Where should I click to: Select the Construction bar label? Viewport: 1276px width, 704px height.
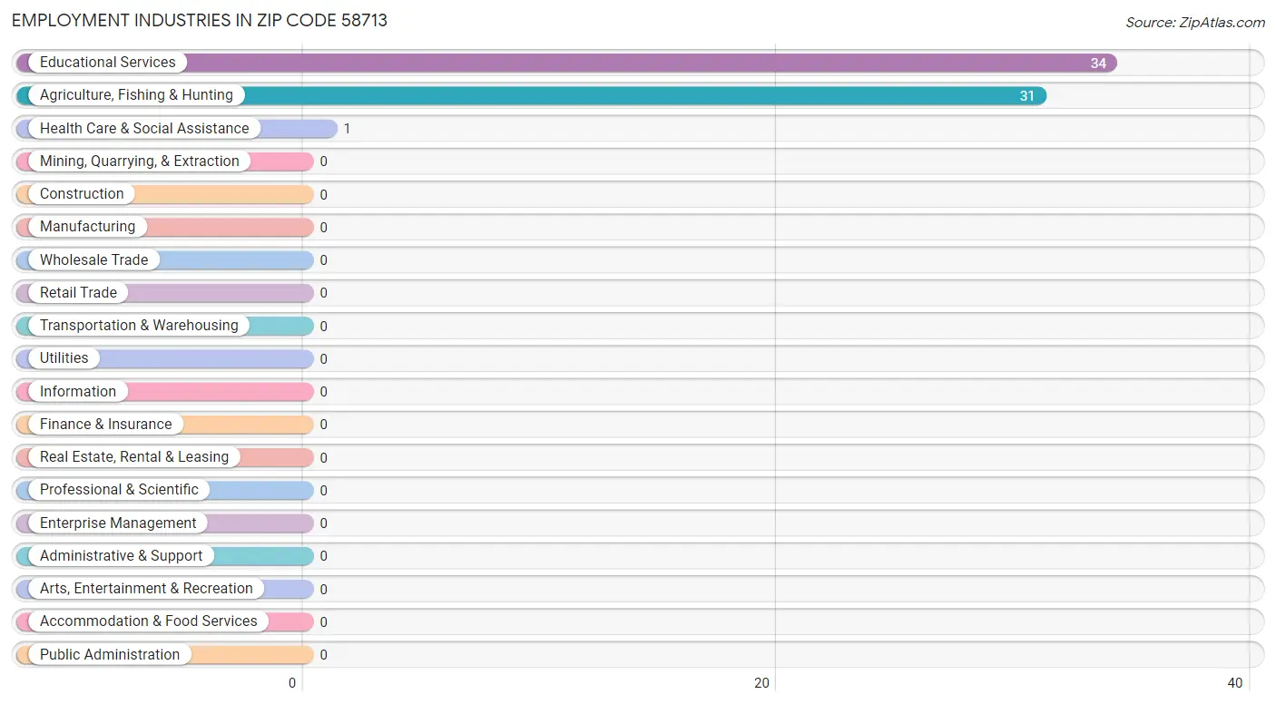click(x=82, y=194)
